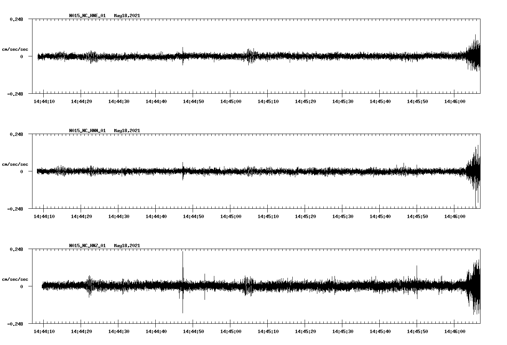Screen dimensions: 507x345
Task: Select the cm/sec/sec axis label on HNZ plot
Action: tap(16, 279)
